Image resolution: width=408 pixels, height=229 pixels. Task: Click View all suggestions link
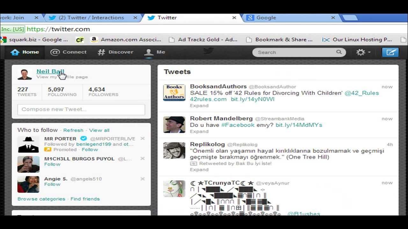tap(99, 130)
